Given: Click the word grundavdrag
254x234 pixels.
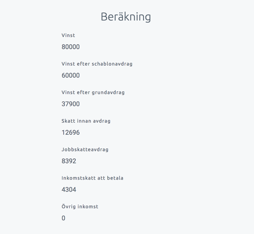Looking at the screenshot, I should click(x=108, y=93).
